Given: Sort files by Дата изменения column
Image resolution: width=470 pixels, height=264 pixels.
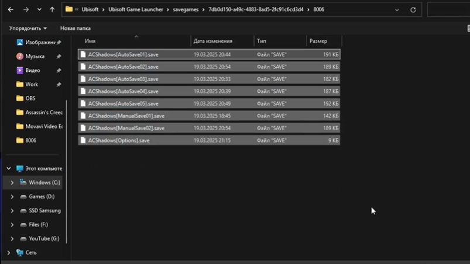Looking at the screenshot, I should coord(213,41).
